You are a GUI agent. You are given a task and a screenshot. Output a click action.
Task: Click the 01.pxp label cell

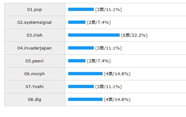pos(35,10)
